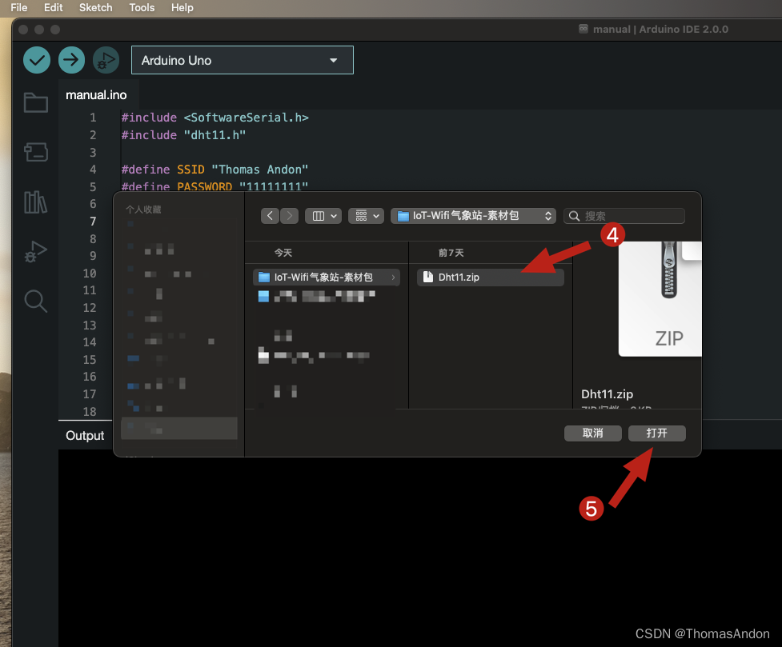Viewport: 782px width, 647px height.
Task: Open the column view options dropdown
Action: point(323,216)
